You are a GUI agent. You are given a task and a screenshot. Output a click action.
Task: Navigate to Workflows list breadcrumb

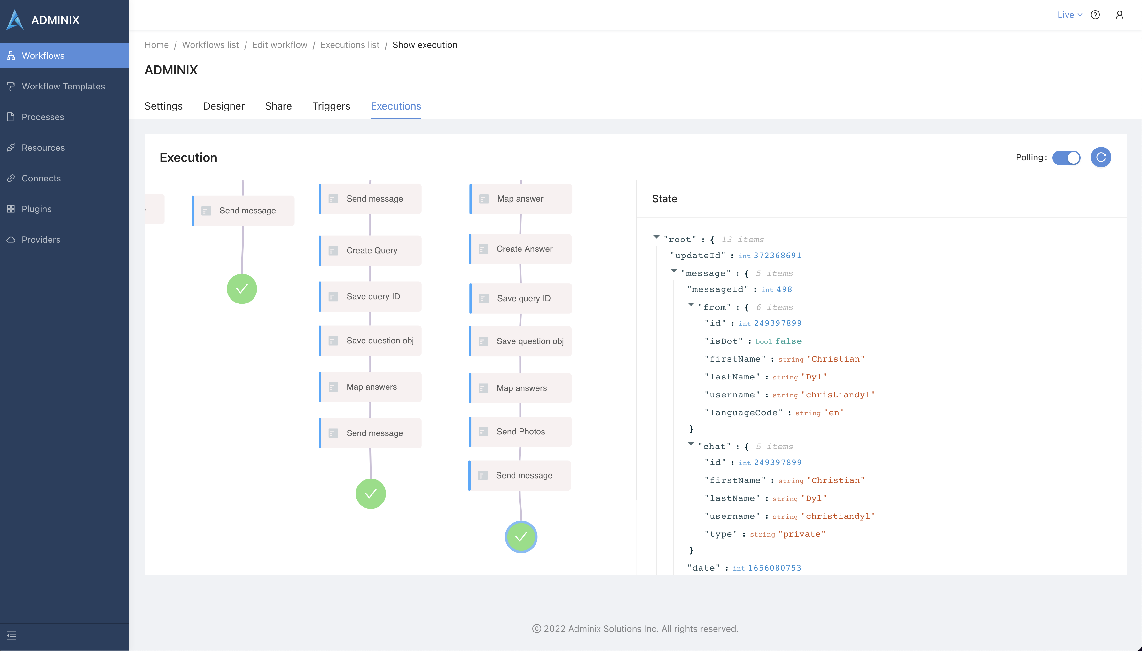click(210, 45)
